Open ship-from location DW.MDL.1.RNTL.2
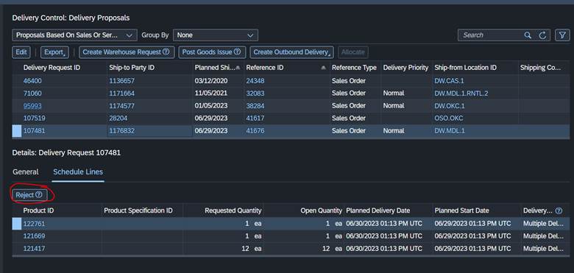Screen dimensions: 574x273 click(x=461, y=93)
